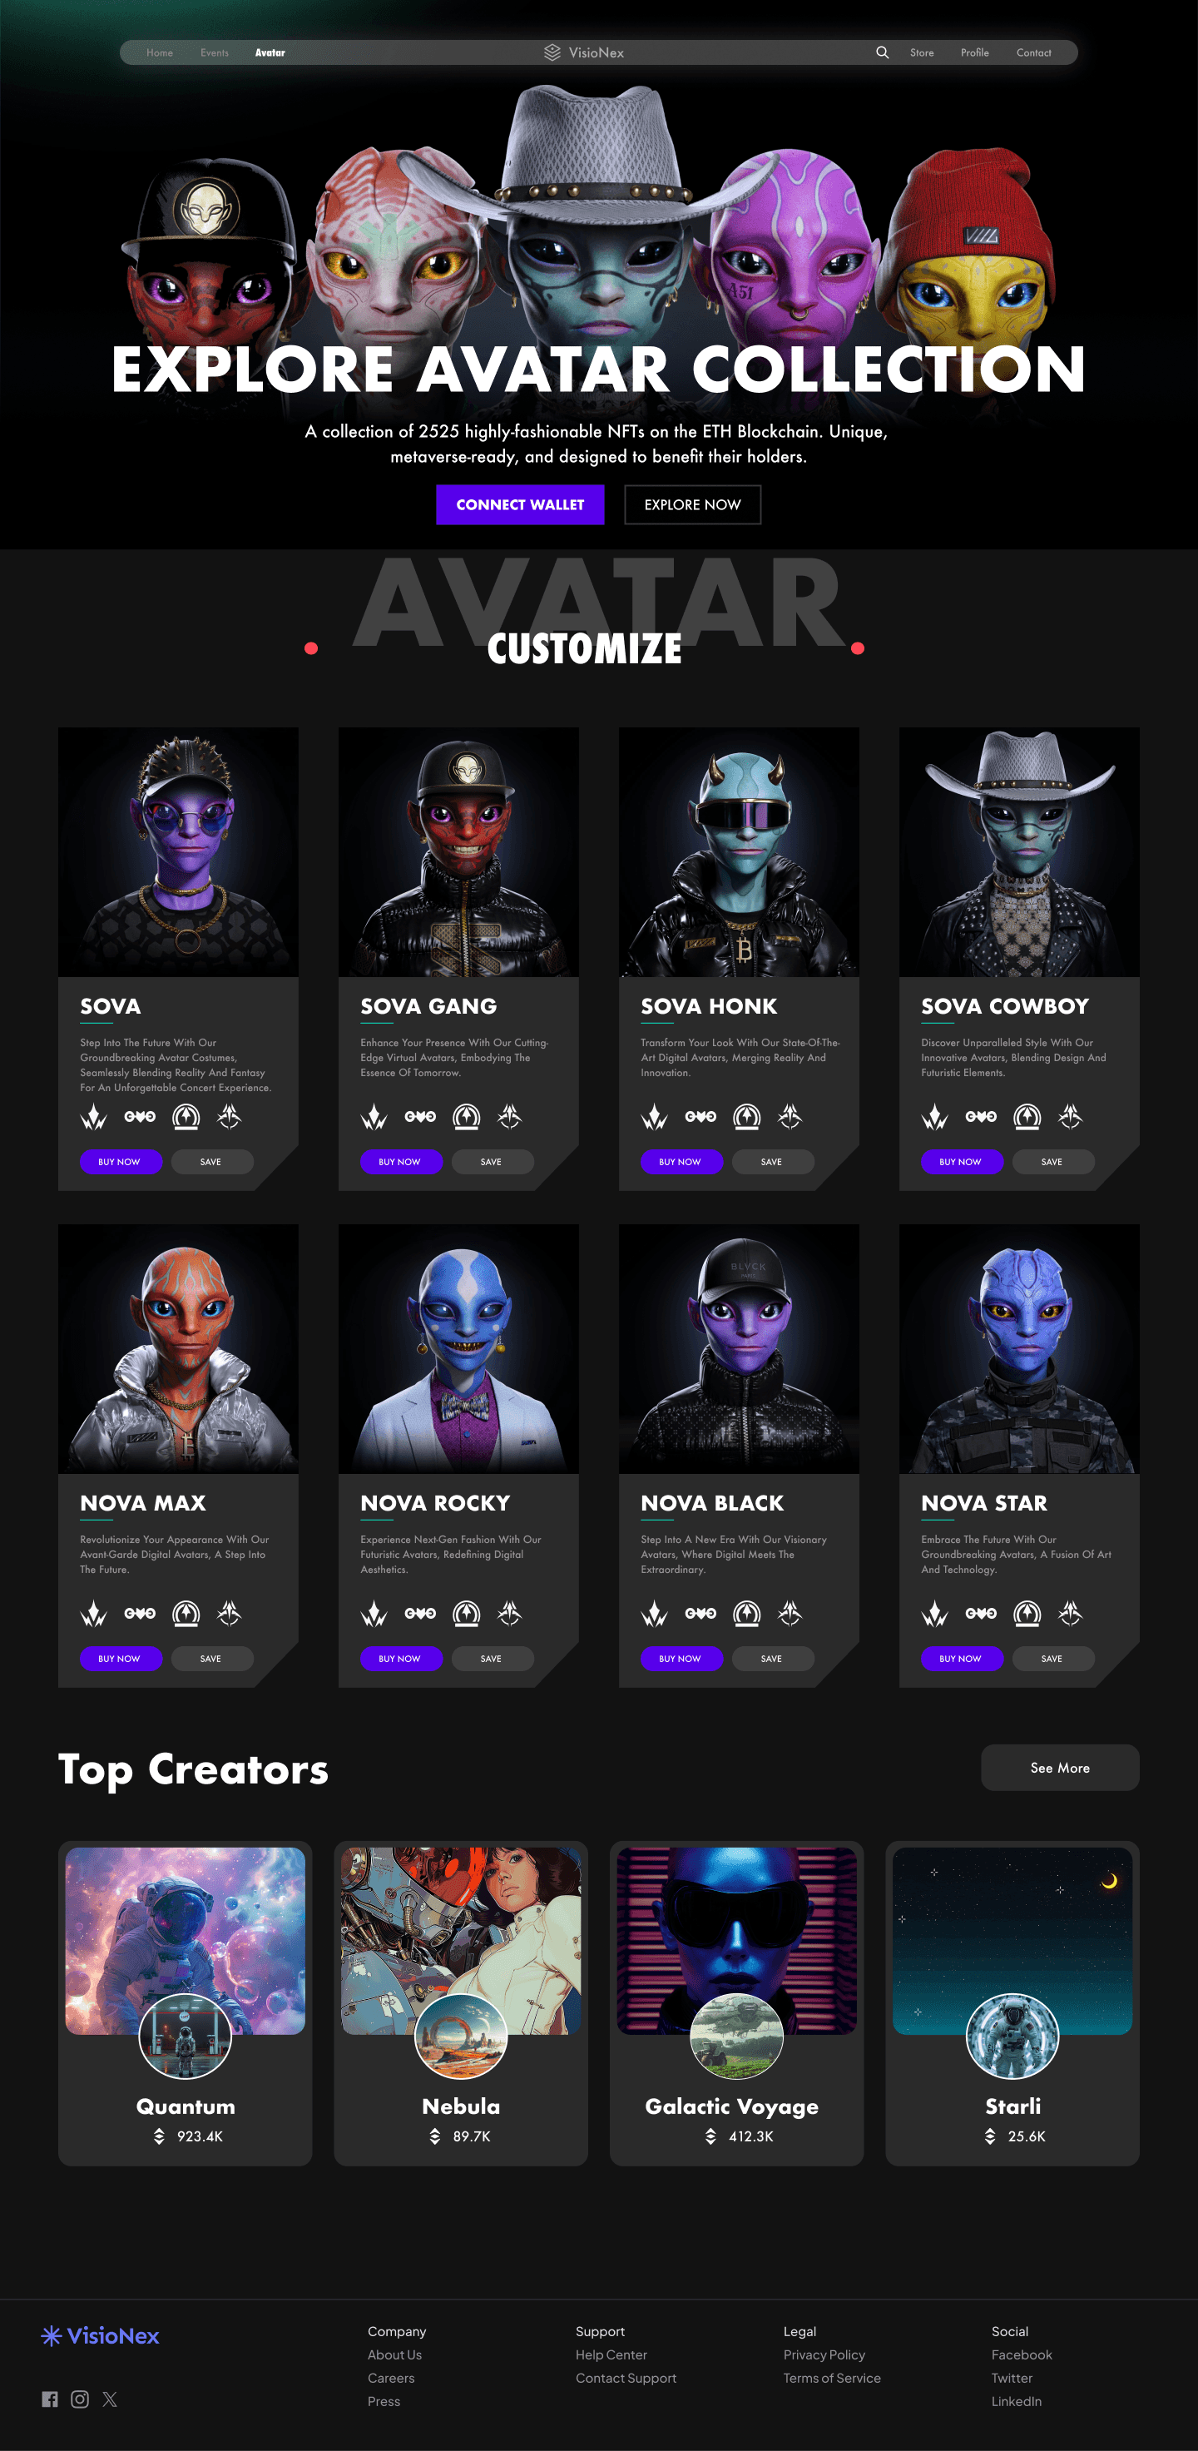This screenshot has width=1198, height=2451.
Task: Click the last trait icon on NOVA STAR card
Action: (1070, 1613)
